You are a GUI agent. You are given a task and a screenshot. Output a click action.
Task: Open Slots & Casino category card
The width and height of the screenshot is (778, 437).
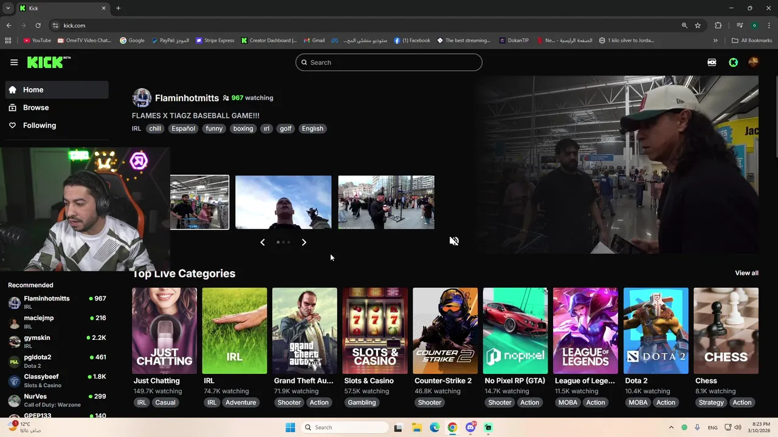coord(375,331)
